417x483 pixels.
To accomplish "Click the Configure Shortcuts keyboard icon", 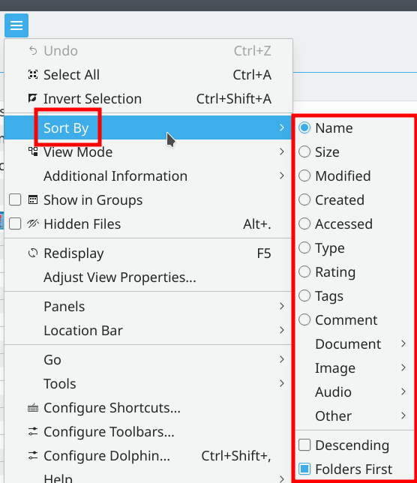I will click(x=33, y=408).
